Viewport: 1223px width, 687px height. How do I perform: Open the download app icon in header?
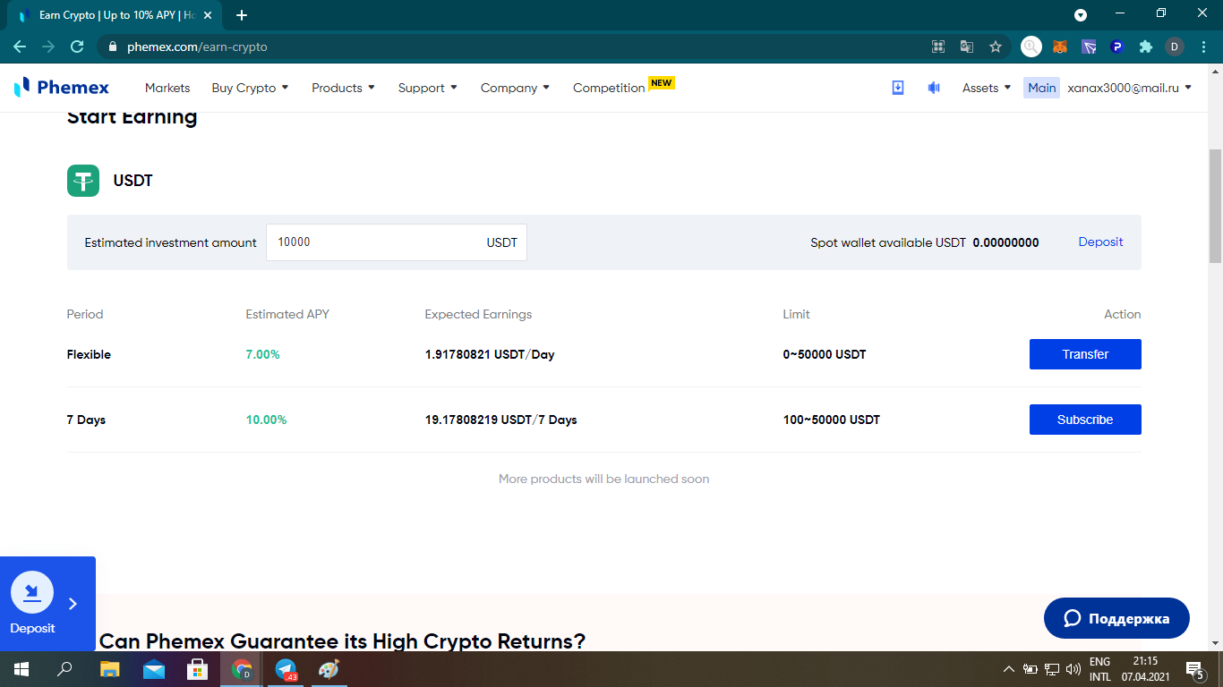(x=898, y=88)
